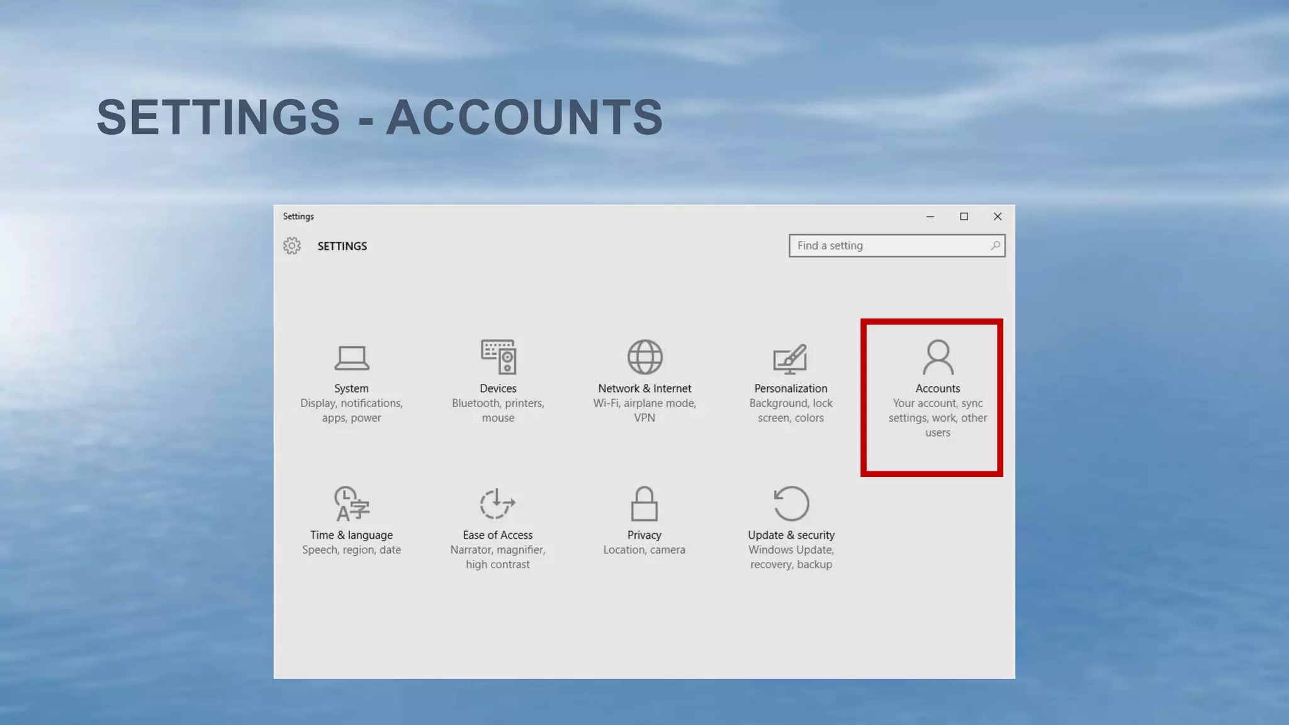Click the Privacy category label
1289x725 pixels.
[x=644, y=535]
